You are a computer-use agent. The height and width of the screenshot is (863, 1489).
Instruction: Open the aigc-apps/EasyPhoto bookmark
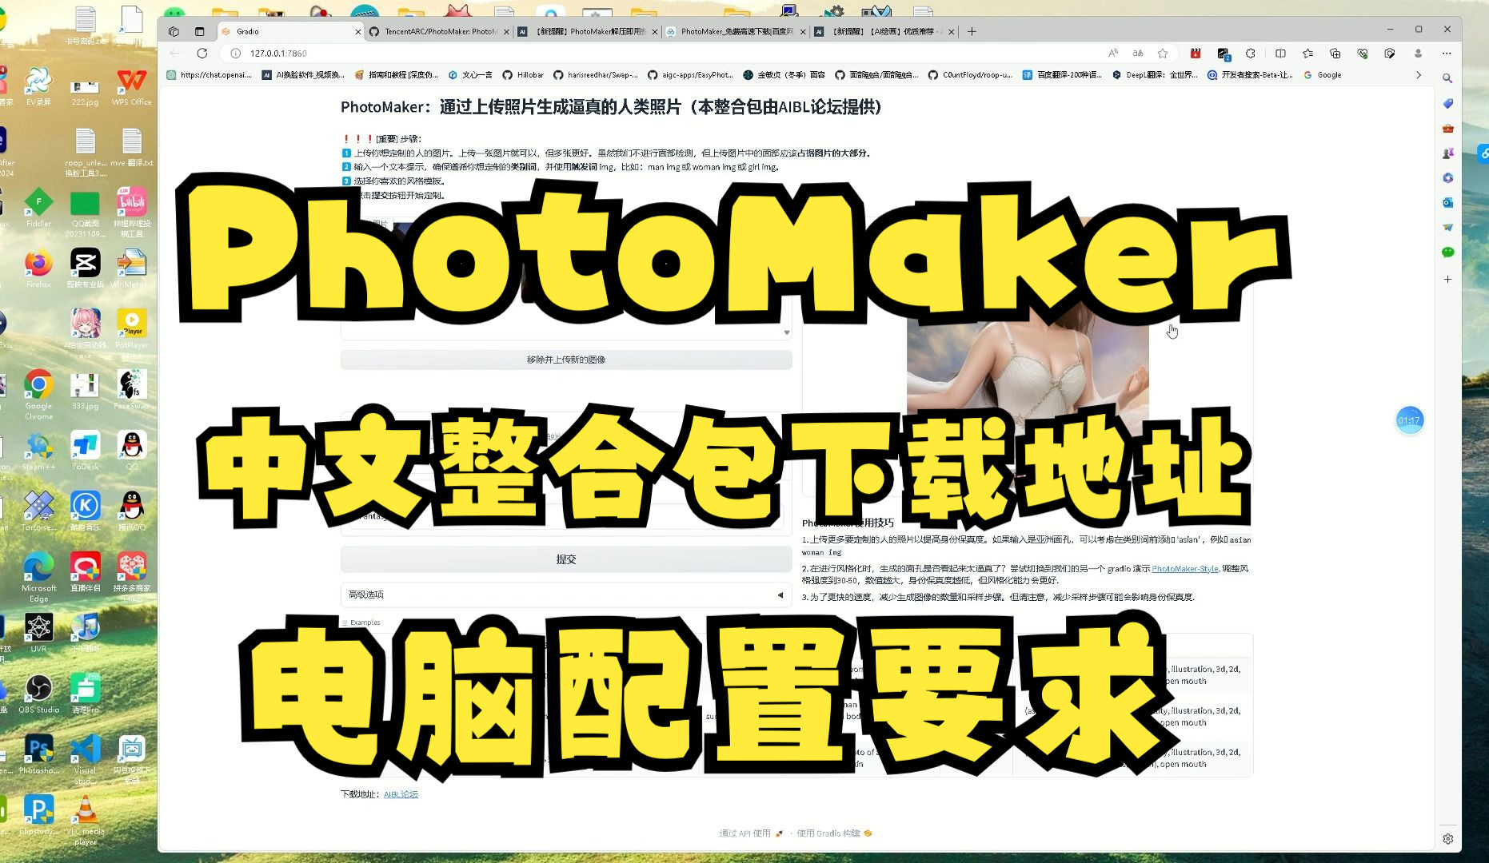690,75
